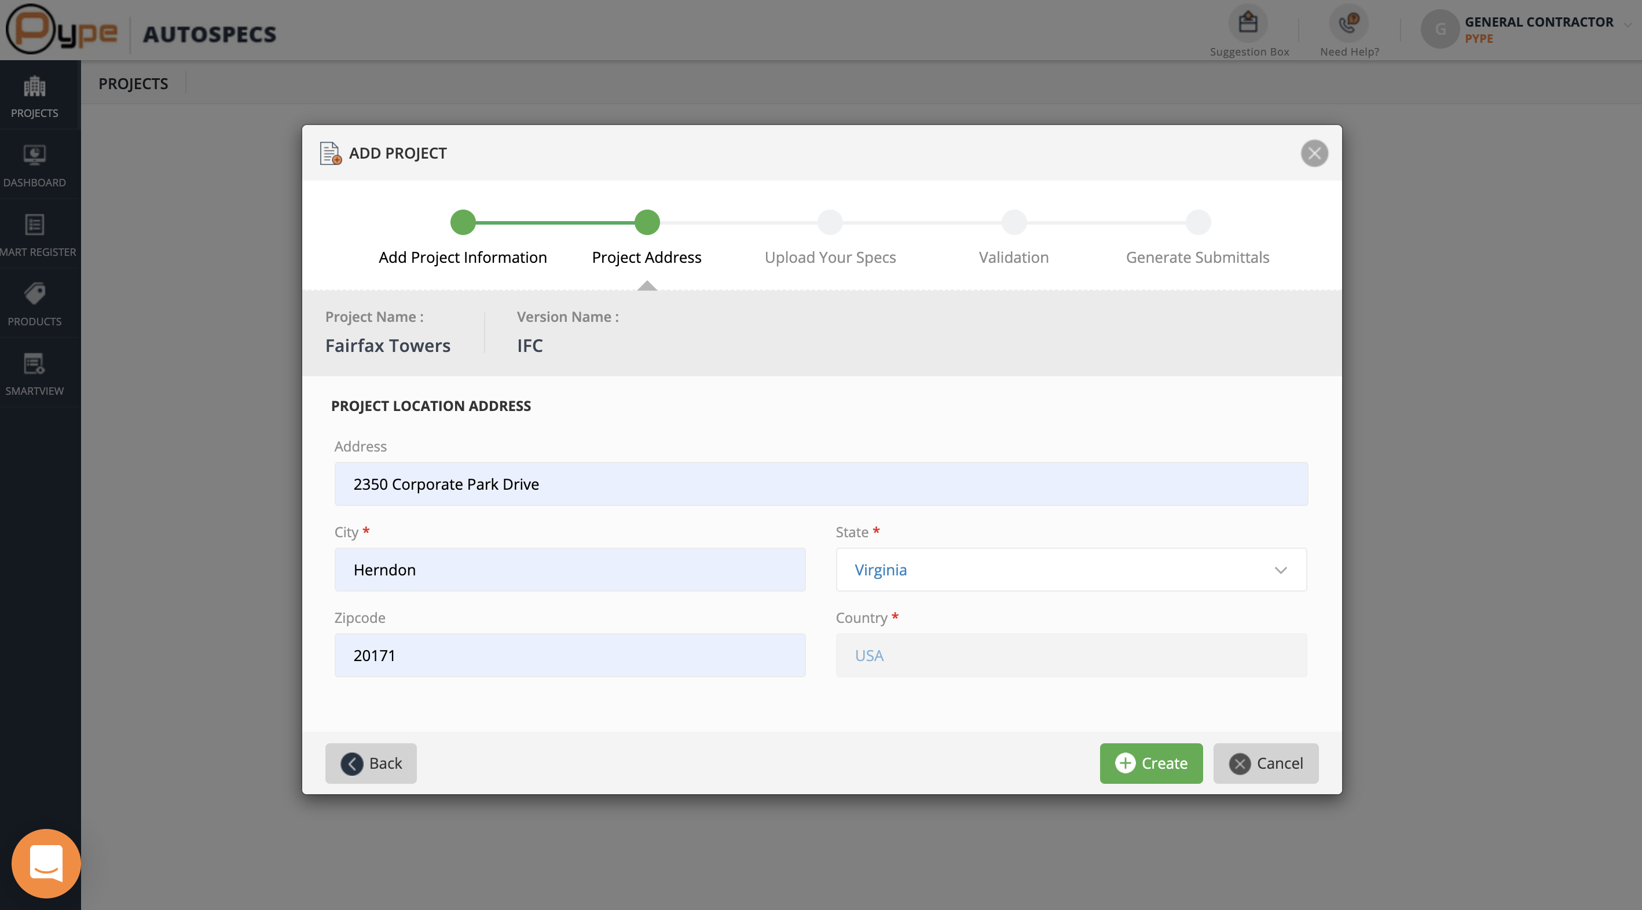Expand the State dropdown showing Virginia
1642x910 pixels.
1071,570
